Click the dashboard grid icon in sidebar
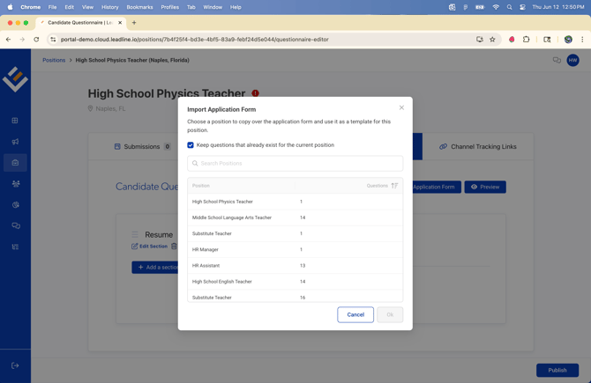This screenshot has height=383, width=591. pos(15,121)
